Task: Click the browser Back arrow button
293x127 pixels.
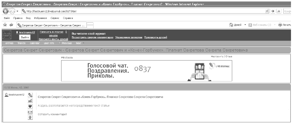Action: click(6, 11)
